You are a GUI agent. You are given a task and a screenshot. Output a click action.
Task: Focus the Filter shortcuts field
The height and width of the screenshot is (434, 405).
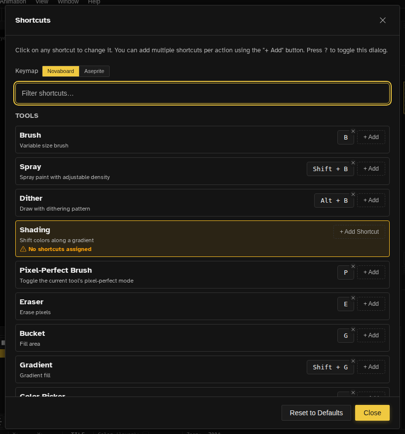202,93
